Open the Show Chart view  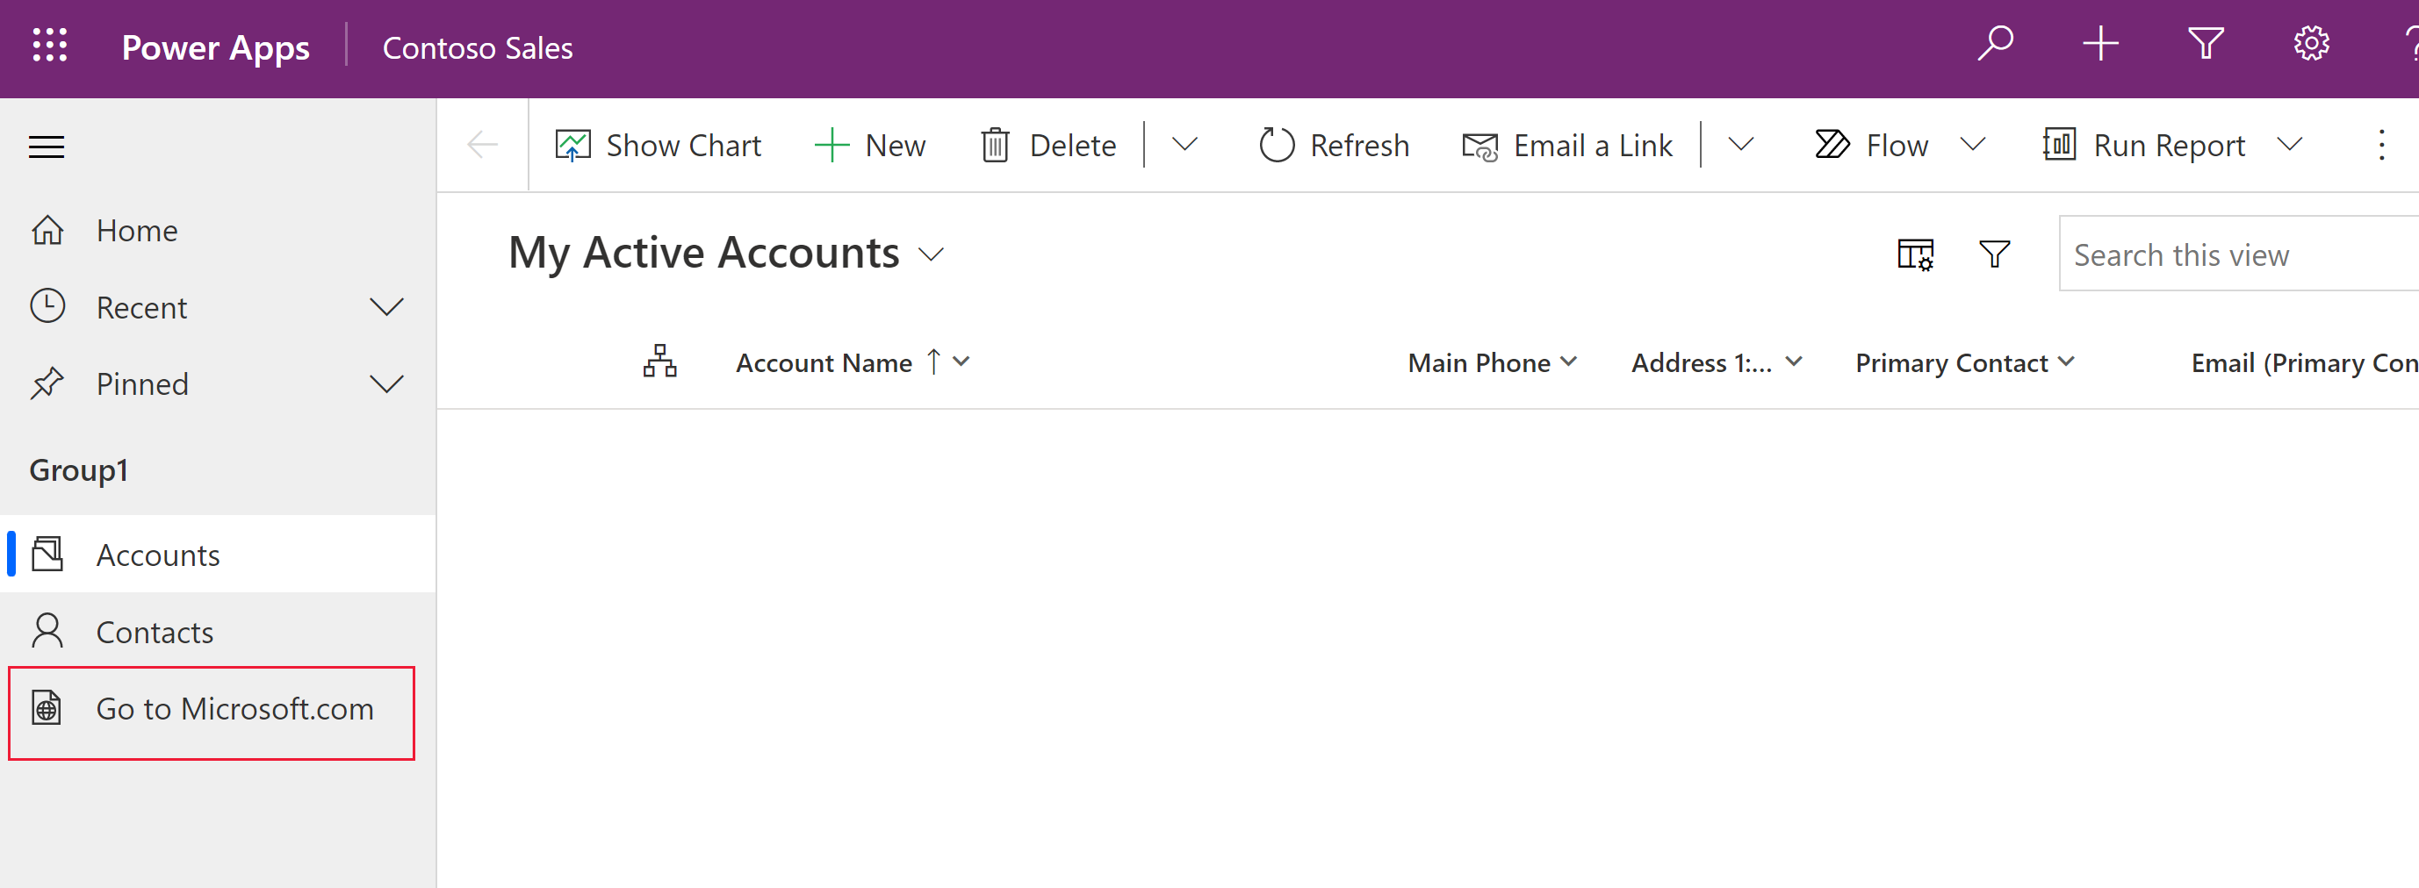[659, 145]
